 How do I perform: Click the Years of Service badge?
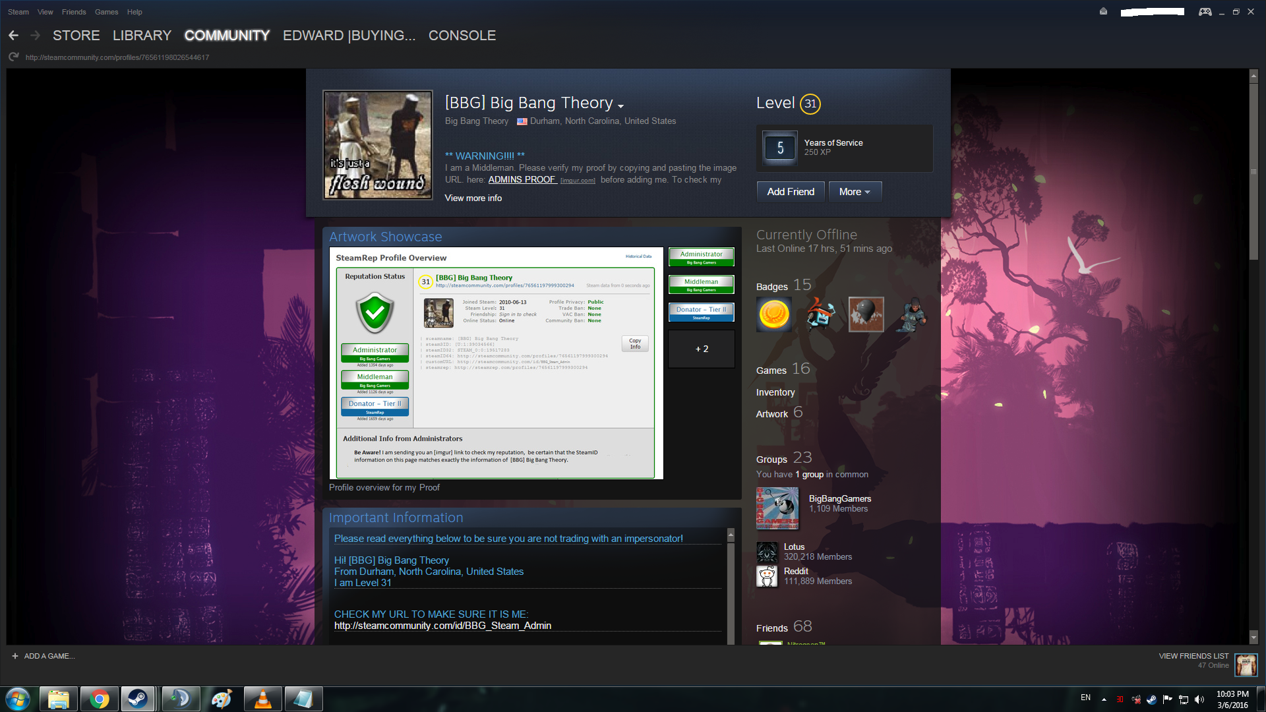pyautogui.click(x=780, y=148)
